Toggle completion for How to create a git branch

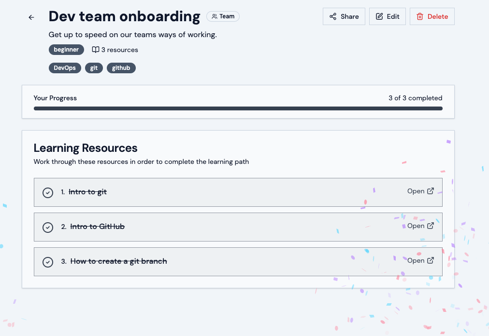coord(48,262)
